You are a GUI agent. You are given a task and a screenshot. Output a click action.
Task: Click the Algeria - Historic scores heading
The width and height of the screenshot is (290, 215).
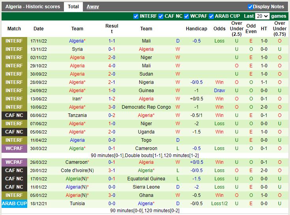(x=33, y=7)
